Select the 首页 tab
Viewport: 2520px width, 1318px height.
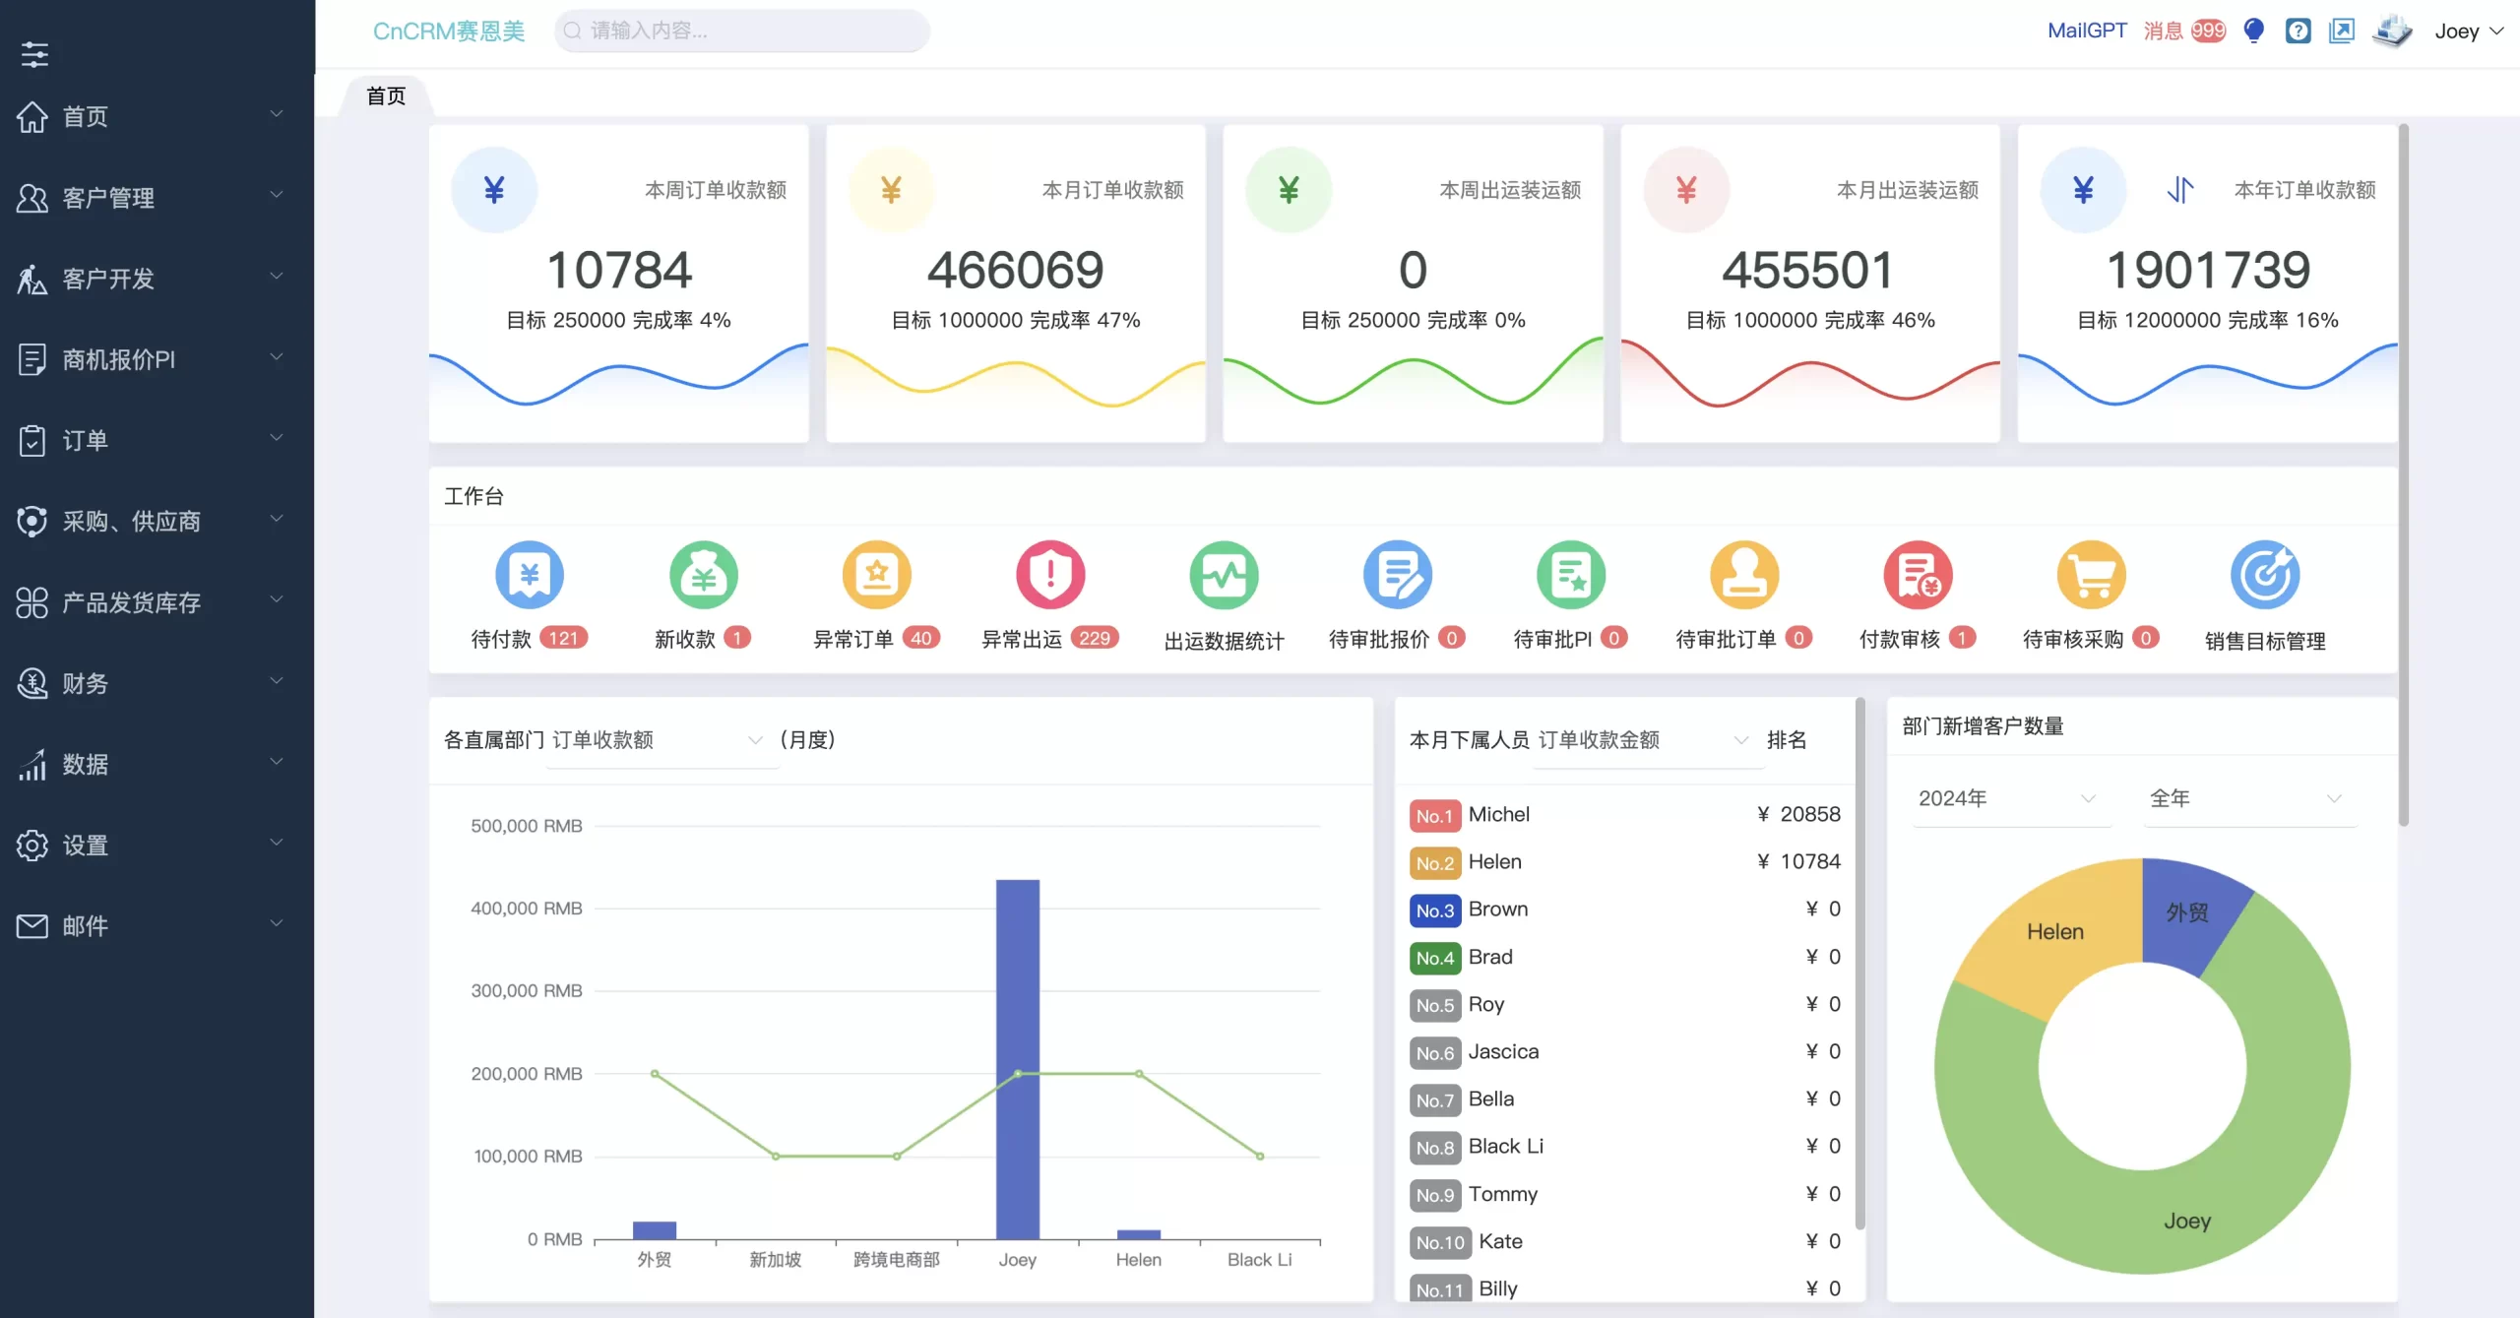[386, 96]
